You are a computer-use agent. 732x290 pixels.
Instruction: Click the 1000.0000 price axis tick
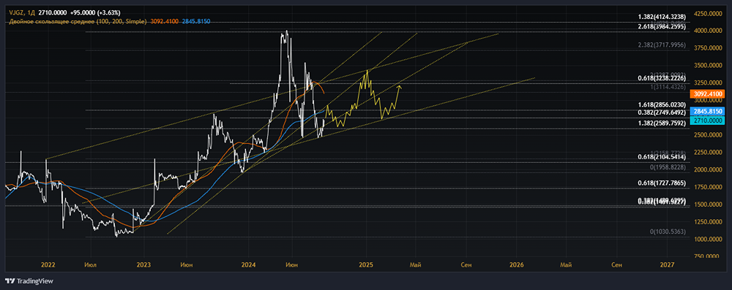coord(709,240)
